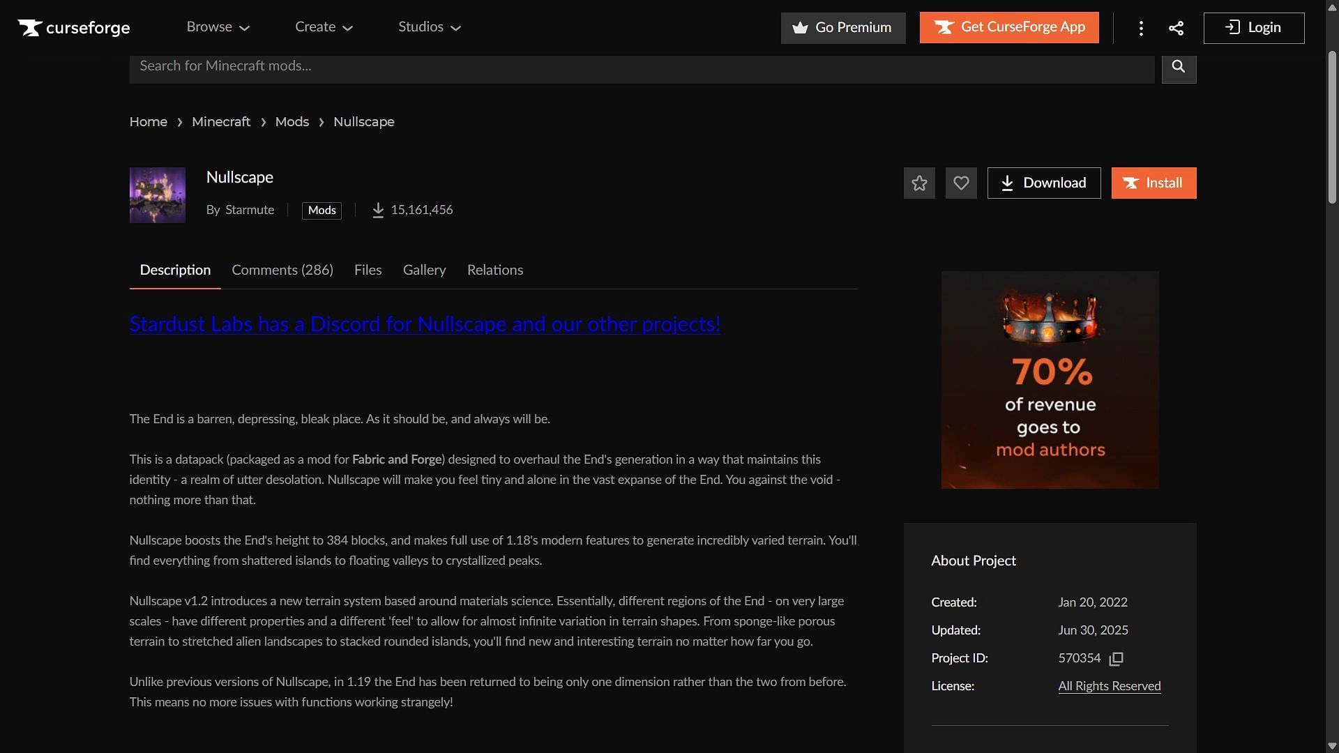The image size is (1339, 753).
Task: Expand the Create dropdown menu
Action: [x=324, y=27]
